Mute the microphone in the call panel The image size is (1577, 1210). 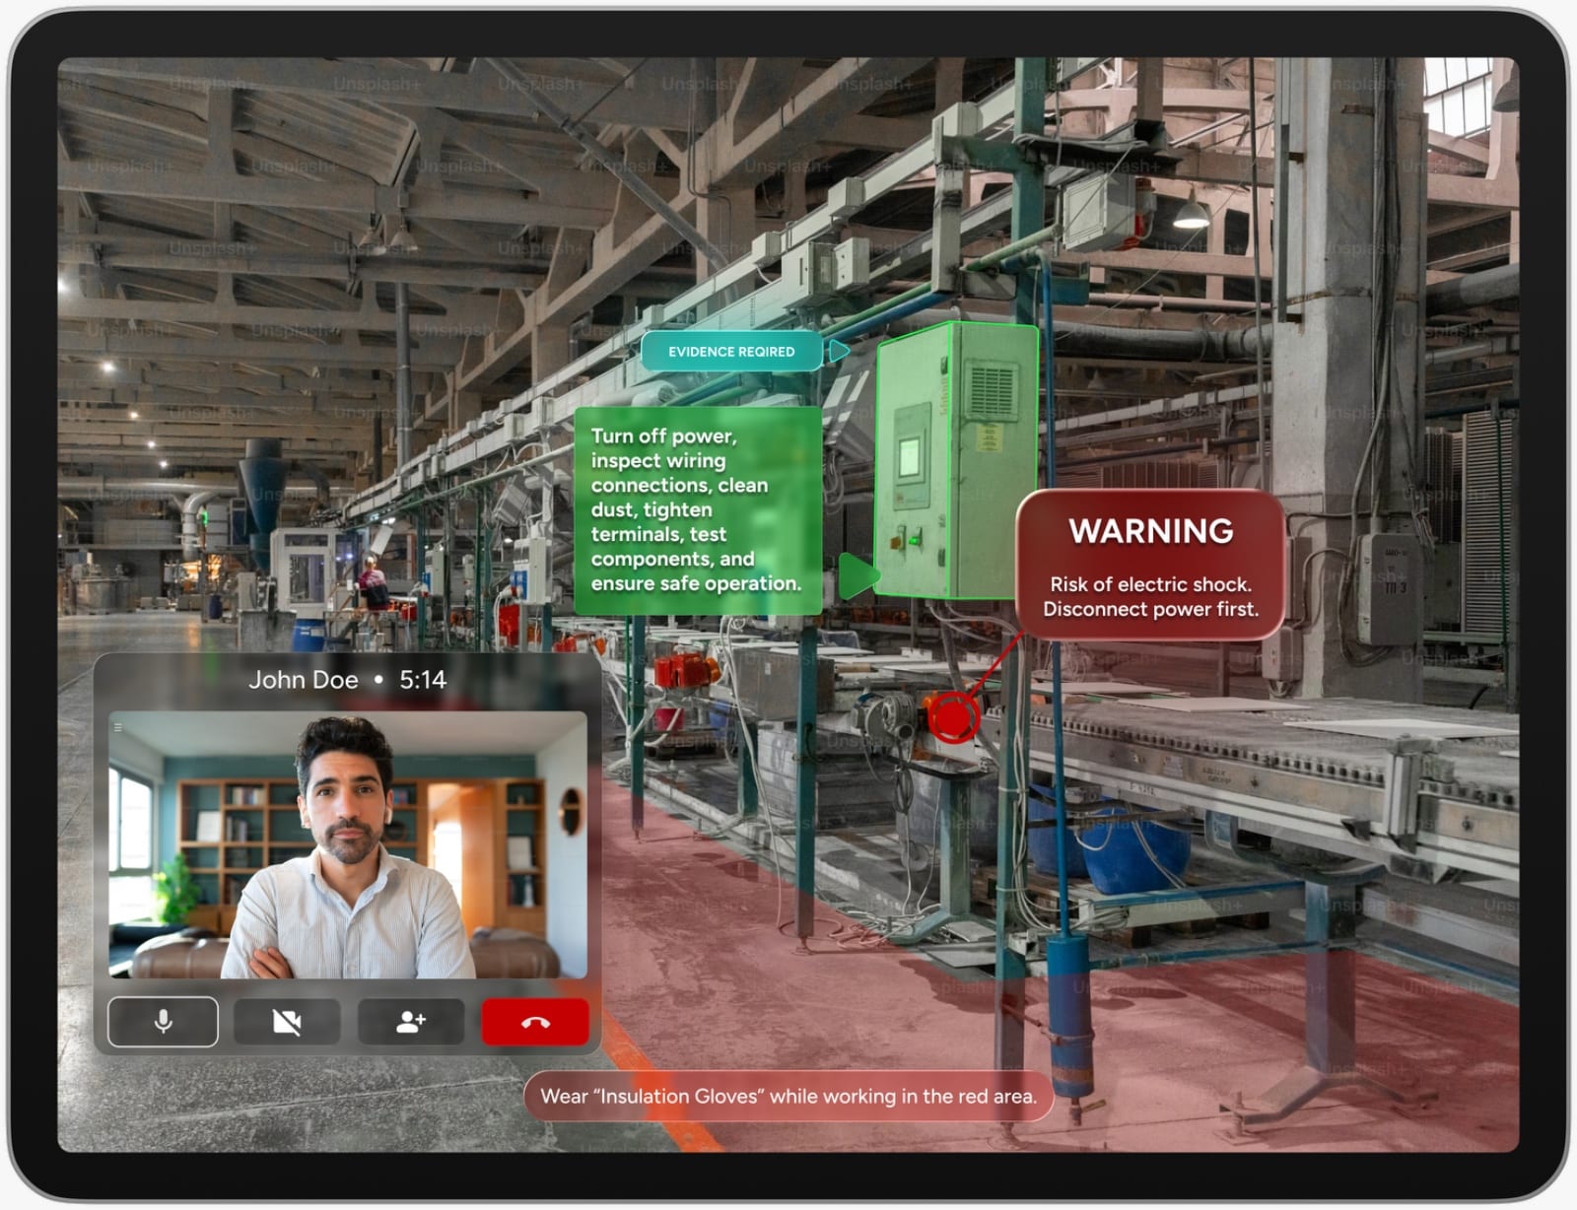pos(163,1022)
